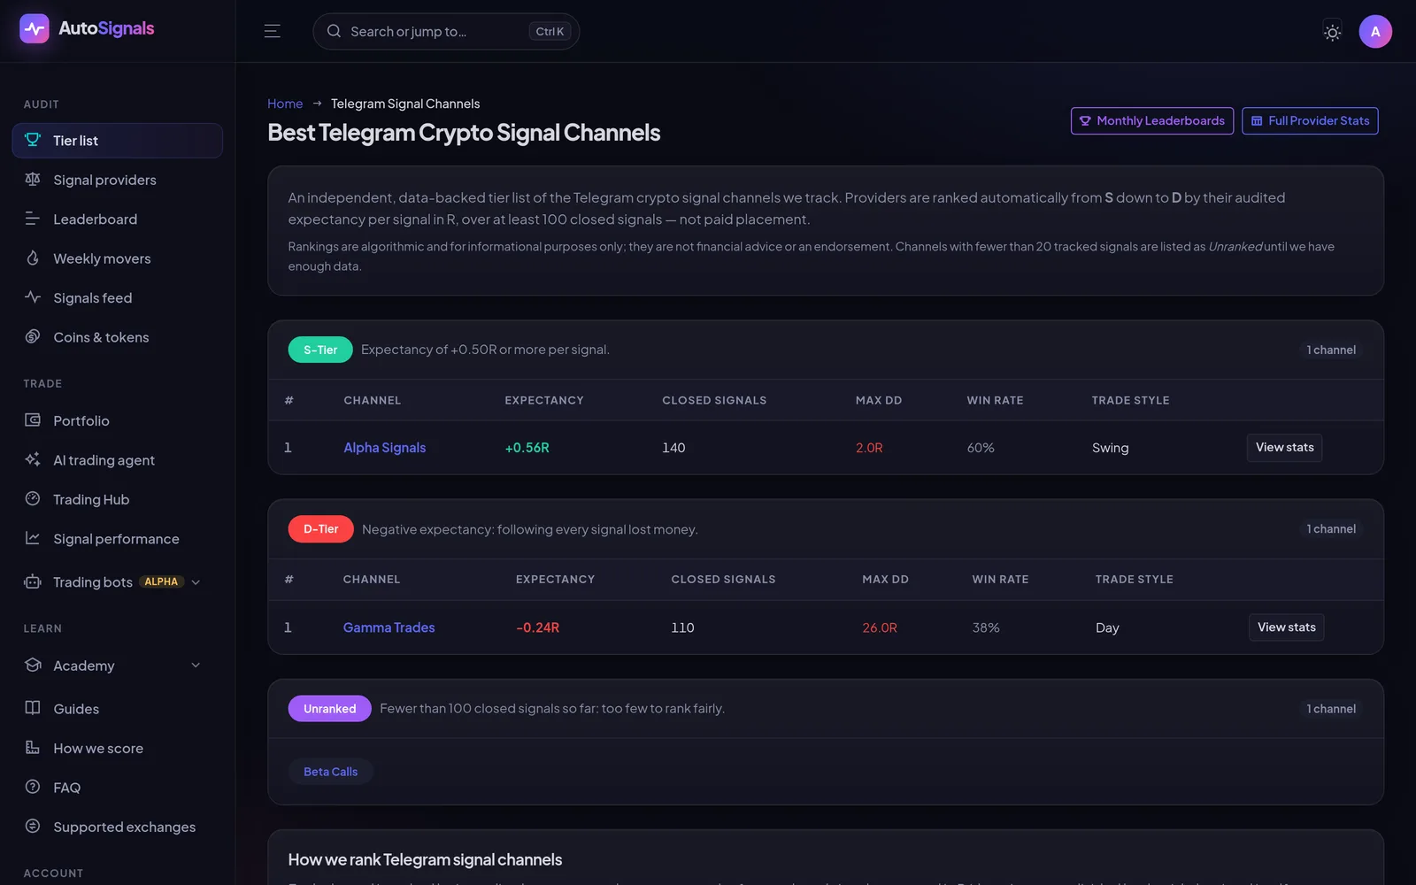Open Signal providers in sidebar
The image size is (1416, 885).
(117, 180)
